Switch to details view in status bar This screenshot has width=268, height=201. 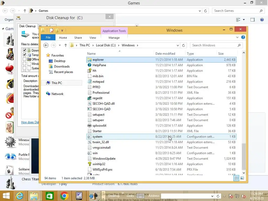pyautogui.click(x=236, y=178)
